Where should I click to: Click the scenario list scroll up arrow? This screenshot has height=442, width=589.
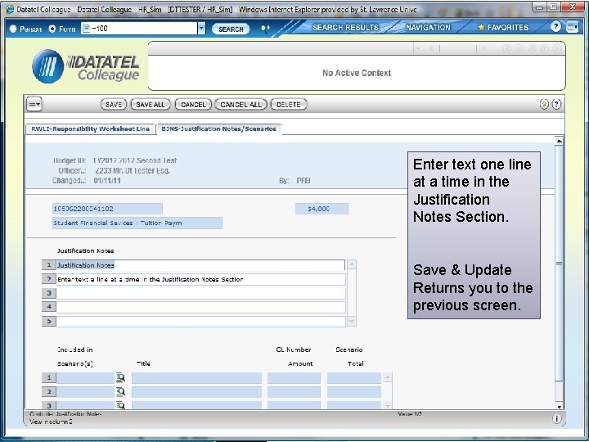388,377
